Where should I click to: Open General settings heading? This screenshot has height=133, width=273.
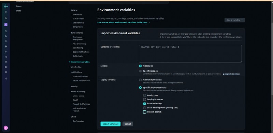point(74,10)
